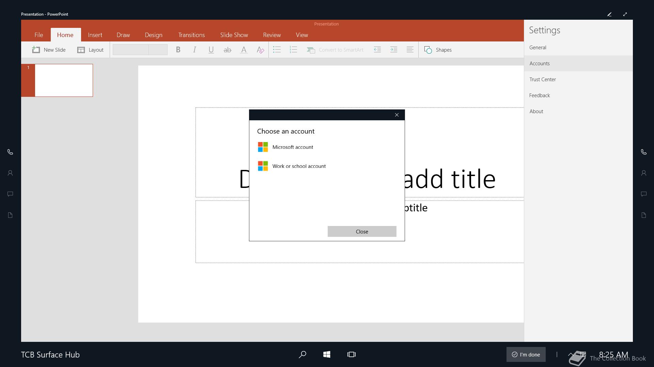Open the Layout slide options
Screen dimensions: 654x367
(90, 50)
